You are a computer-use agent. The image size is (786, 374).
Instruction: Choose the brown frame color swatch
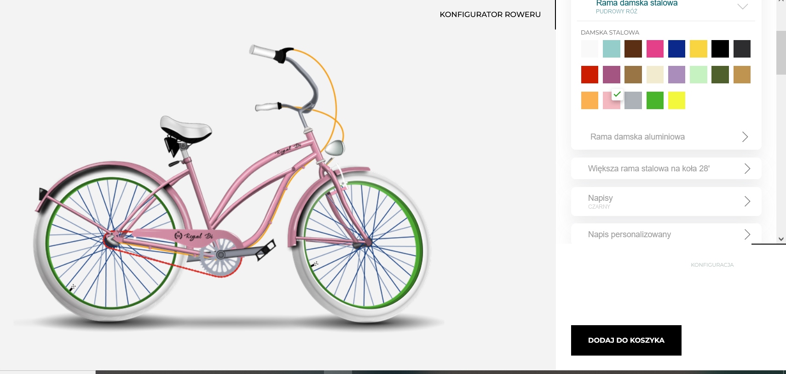tap(633, 49)
